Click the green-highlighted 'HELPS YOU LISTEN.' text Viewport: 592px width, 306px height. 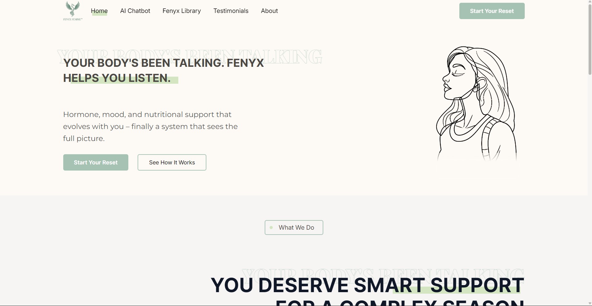pos(117,78)
